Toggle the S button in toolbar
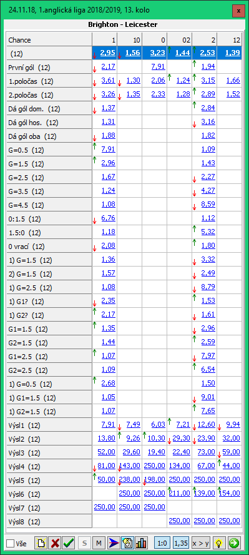 tap(84, 543)
